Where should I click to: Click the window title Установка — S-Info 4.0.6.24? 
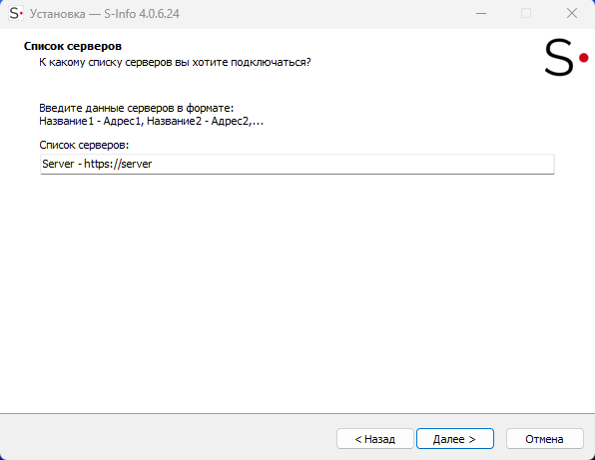coord(105,14)
